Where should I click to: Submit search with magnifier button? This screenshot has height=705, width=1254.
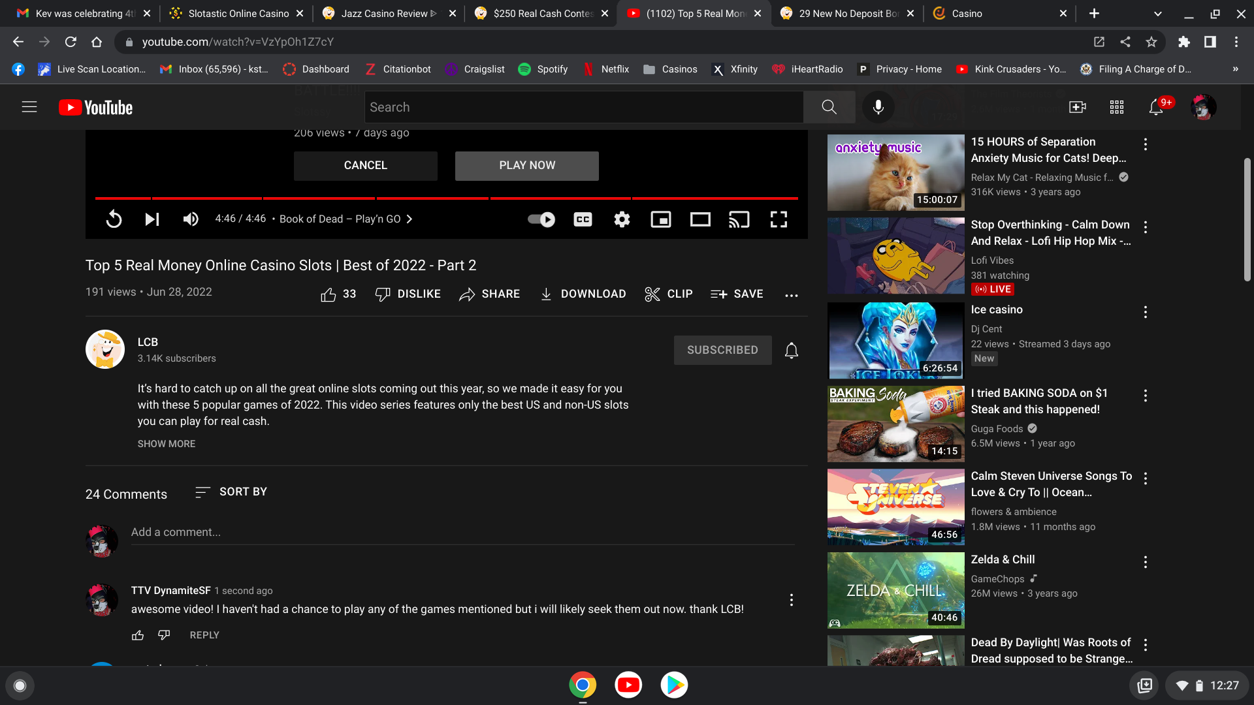[x=829, y=107]
